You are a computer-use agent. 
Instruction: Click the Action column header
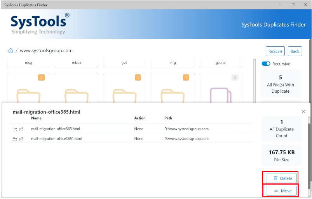[x=140, y=118]
